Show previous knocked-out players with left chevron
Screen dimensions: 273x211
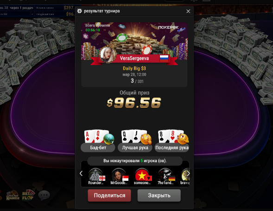click(x=81, y=173)
